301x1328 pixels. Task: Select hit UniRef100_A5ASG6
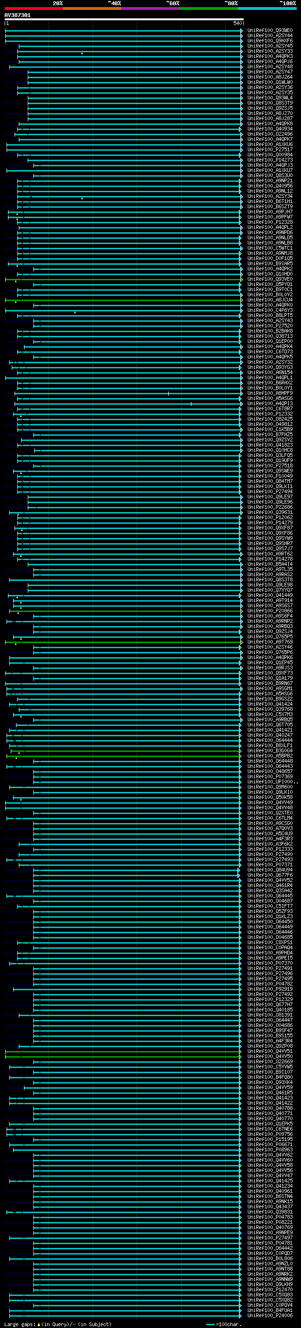(270, 399)
